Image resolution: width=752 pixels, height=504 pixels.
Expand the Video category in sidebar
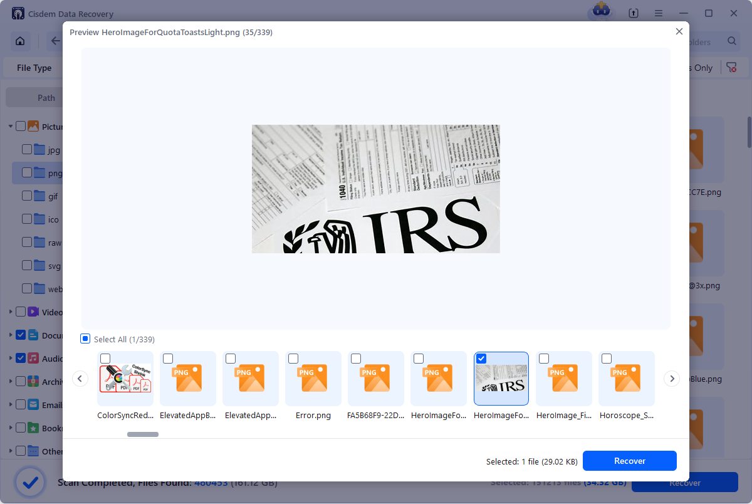click(x=9, y=312)
